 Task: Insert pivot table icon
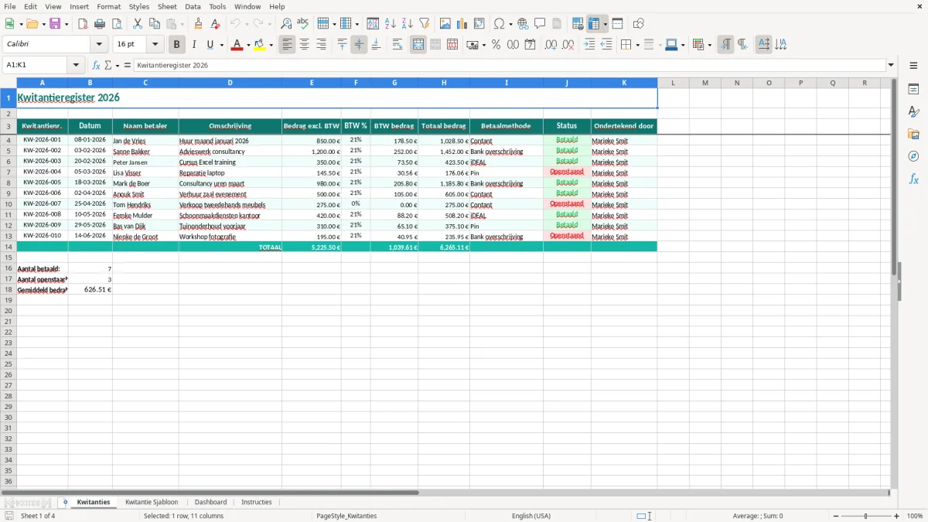point(479,24)
